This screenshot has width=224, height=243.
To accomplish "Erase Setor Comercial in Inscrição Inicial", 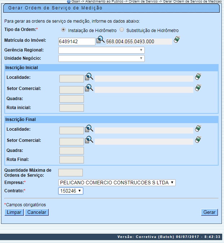I will tap(198, 87).
